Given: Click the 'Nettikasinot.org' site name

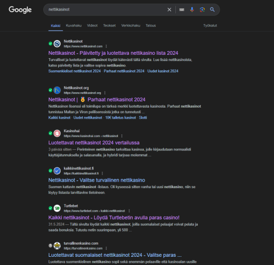Looking at the screenshot, I should 76,88.
